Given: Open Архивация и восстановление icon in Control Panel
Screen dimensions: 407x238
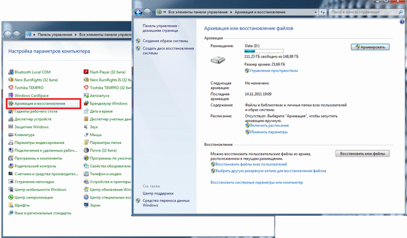Looking at the screenshot, I should [x=11, y=103].
